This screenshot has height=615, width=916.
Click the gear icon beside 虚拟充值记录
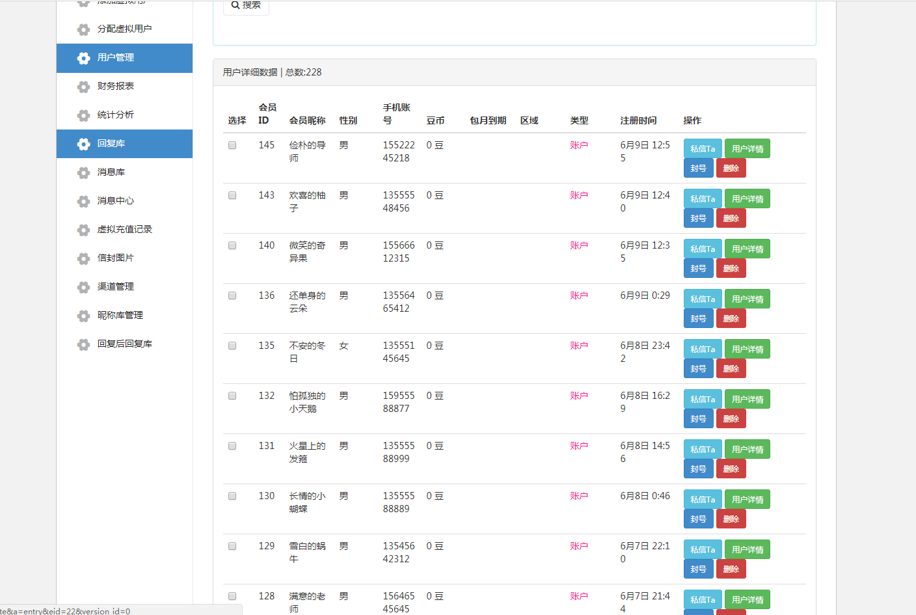(83, 230)
